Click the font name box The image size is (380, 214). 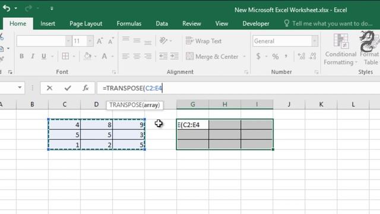click(41, 41)
